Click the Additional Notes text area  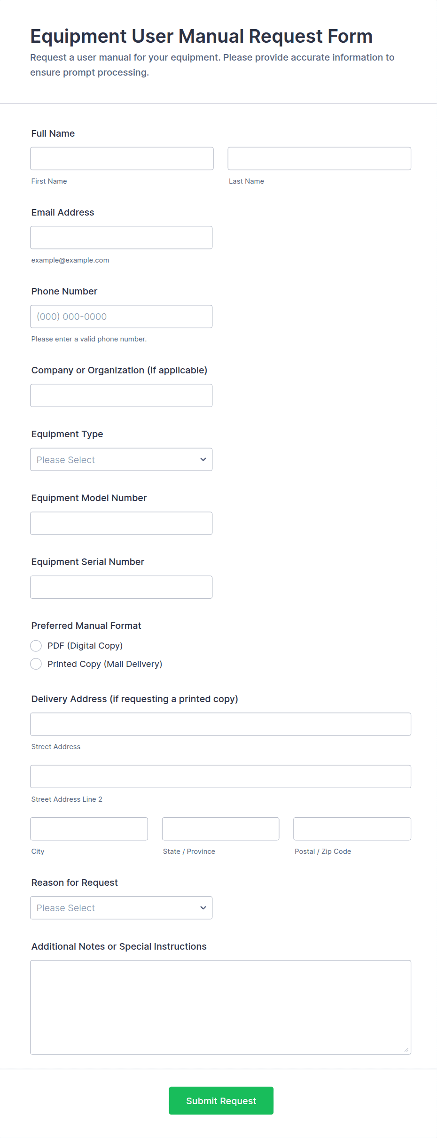click(x=220, y=1007)
